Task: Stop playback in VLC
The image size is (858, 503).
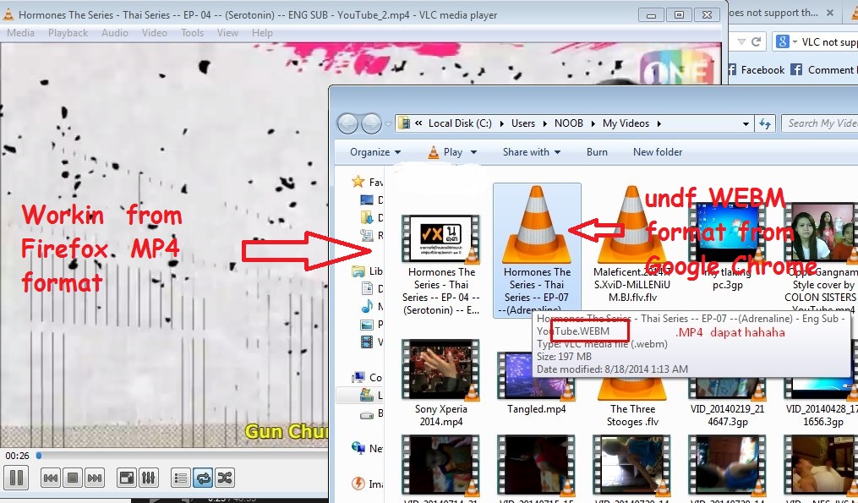Action: (x=72, y=478)
